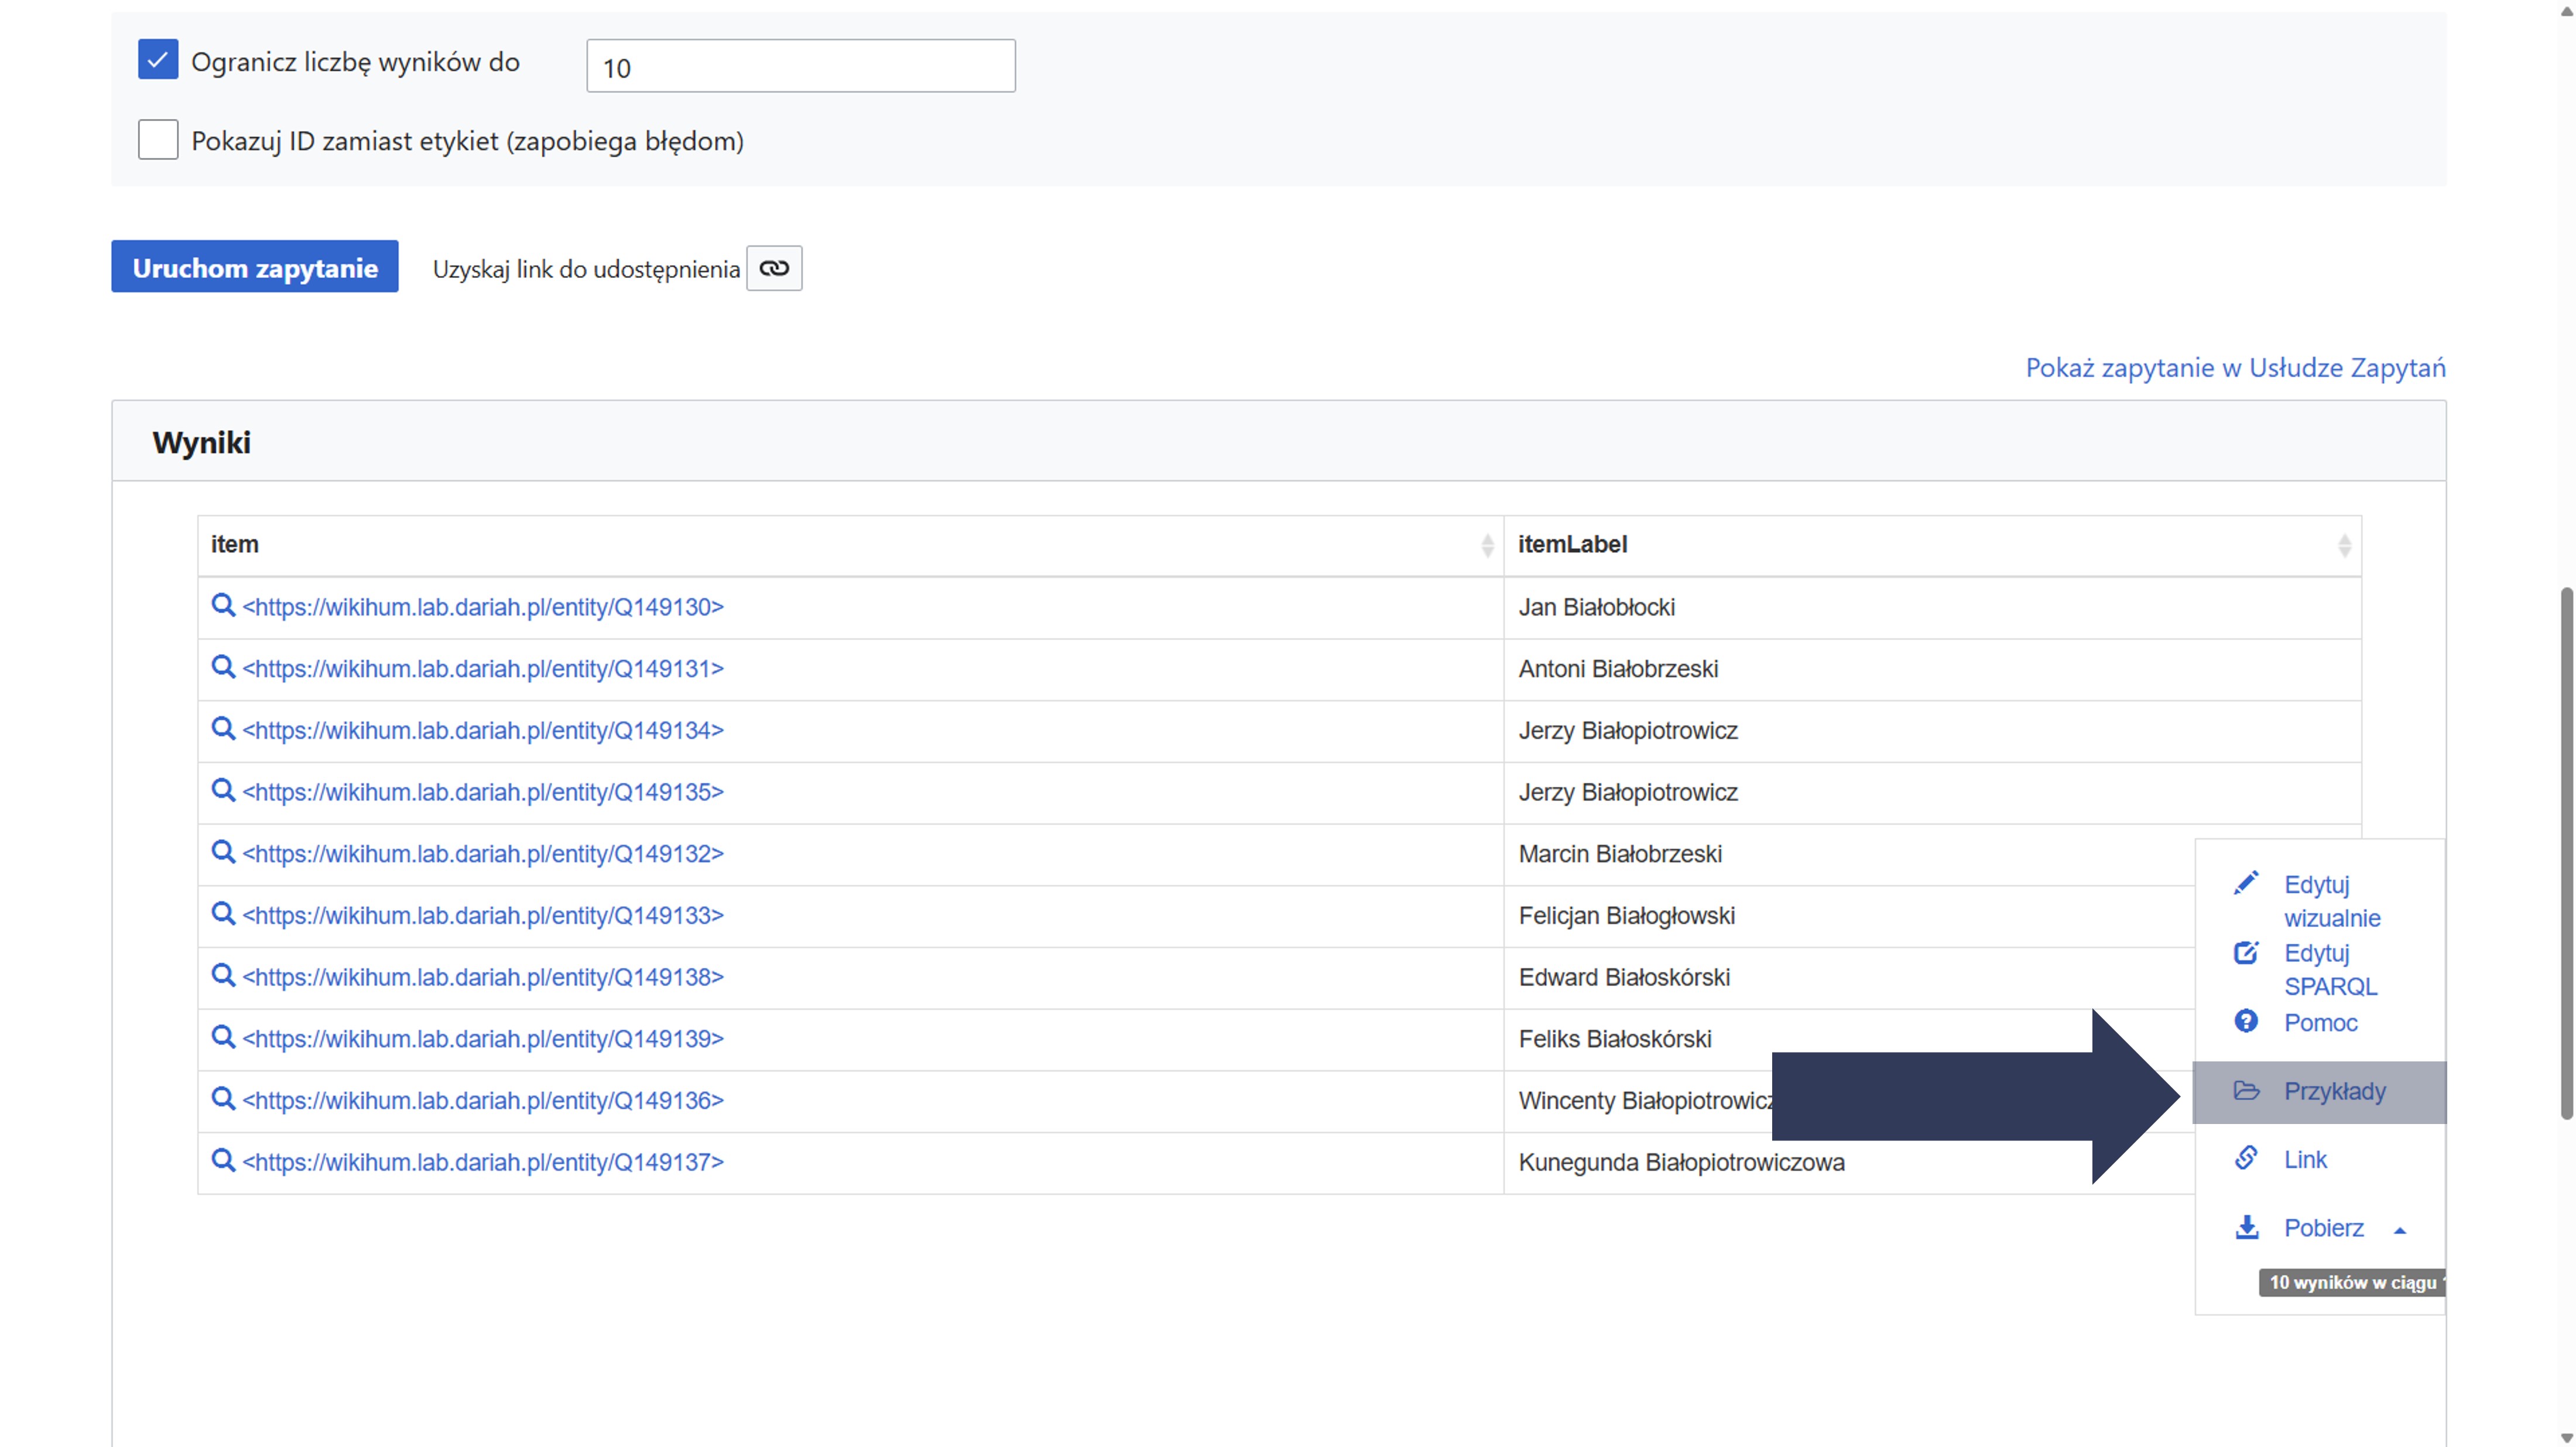Open Pokaż zapytanie w Usłudze Zapytań link
The height and width of the screenshot is (1447, 2576).
pos(2235,367)
